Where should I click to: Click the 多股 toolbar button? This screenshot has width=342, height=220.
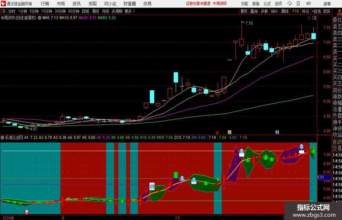[264, 11]
